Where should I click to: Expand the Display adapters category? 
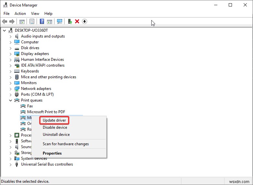[10, 54]
